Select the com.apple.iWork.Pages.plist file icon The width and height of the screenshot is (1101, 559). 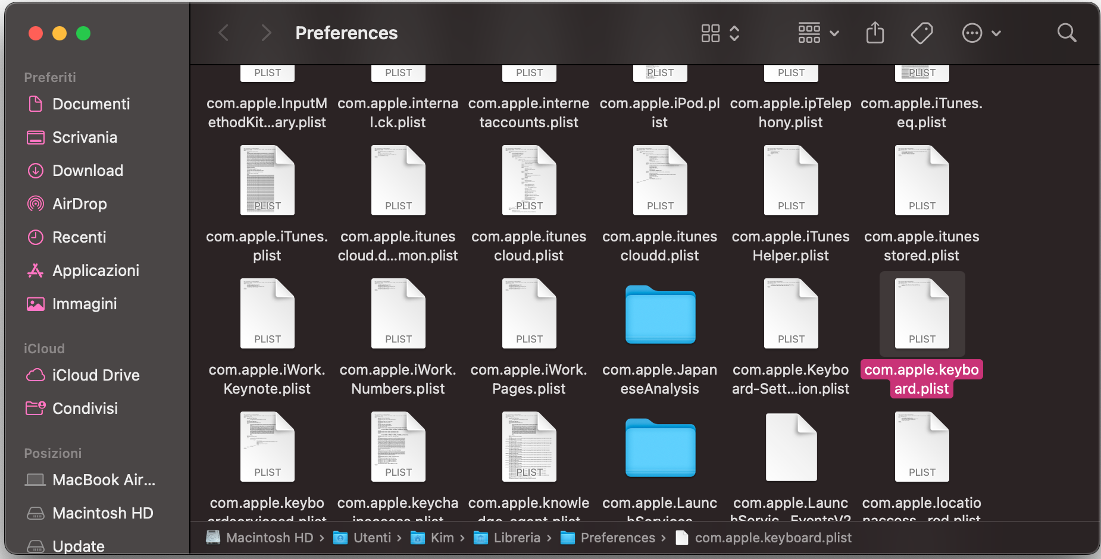pos(529,313)
